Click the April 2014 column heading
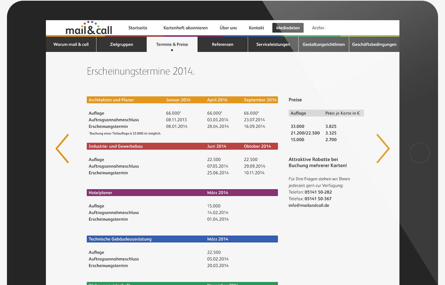The height and width of the screenshot is (285, 445). pyautogui.click(x=217, y=100)
